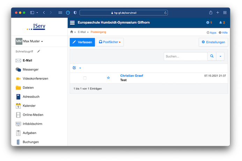Click the Aufgaben clipboard icon

tap(18, 133)
